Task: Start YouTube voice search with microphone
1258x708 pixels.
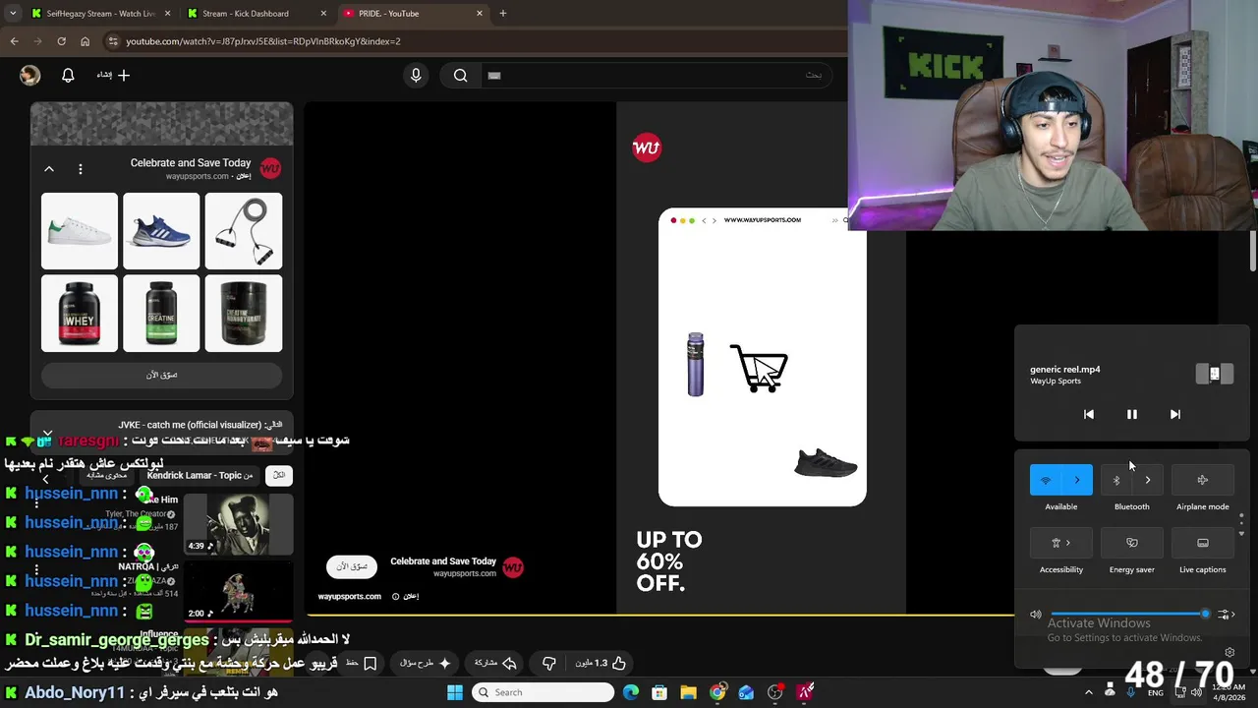Action: (x=416, y=75)
